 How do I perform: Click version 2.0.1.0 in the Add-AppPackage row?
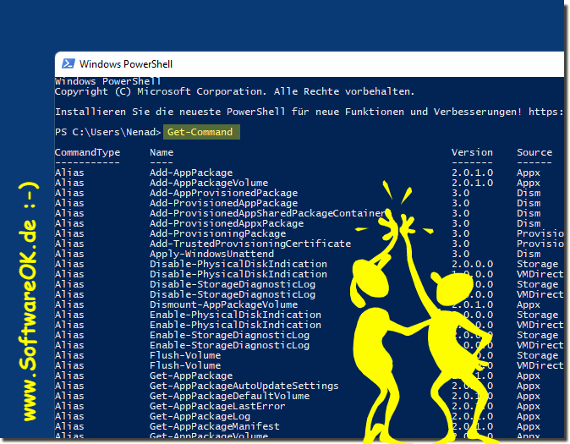[x=472, y=173]
